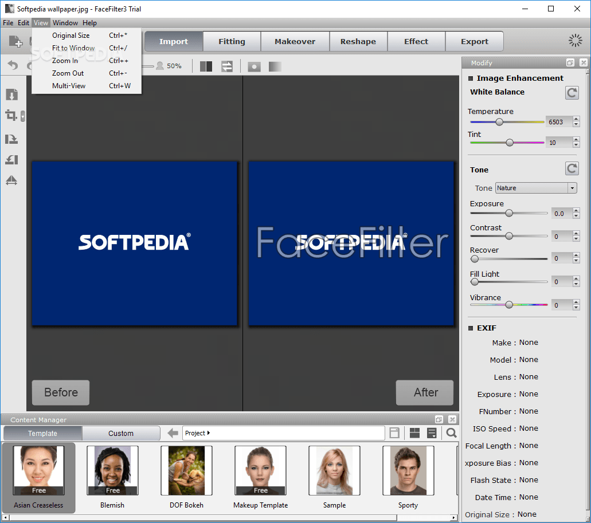The width and height of the screenshot is (591, 523).
Task: Click the swap before/after icon
Action: click(227, 66)
